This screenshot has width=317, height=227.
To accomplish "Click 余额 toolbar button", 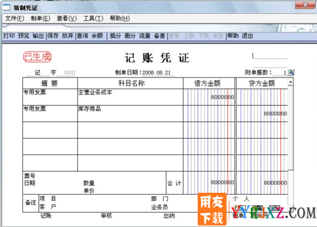I will (97, 36).
